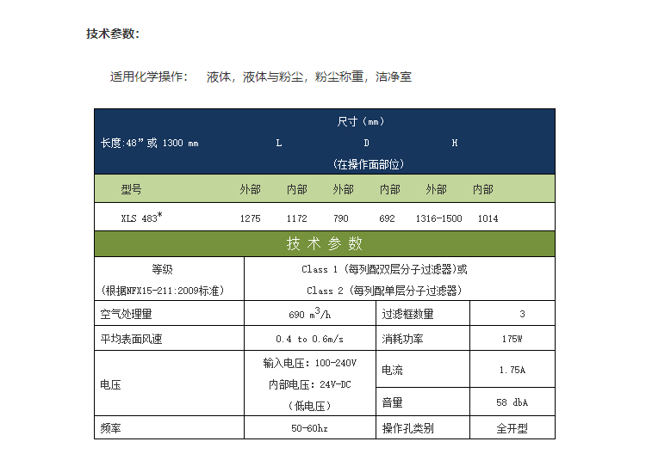Click the (在操作面部位) note
The height and width of the screenshot is (460, 646).
coord(369,164)
